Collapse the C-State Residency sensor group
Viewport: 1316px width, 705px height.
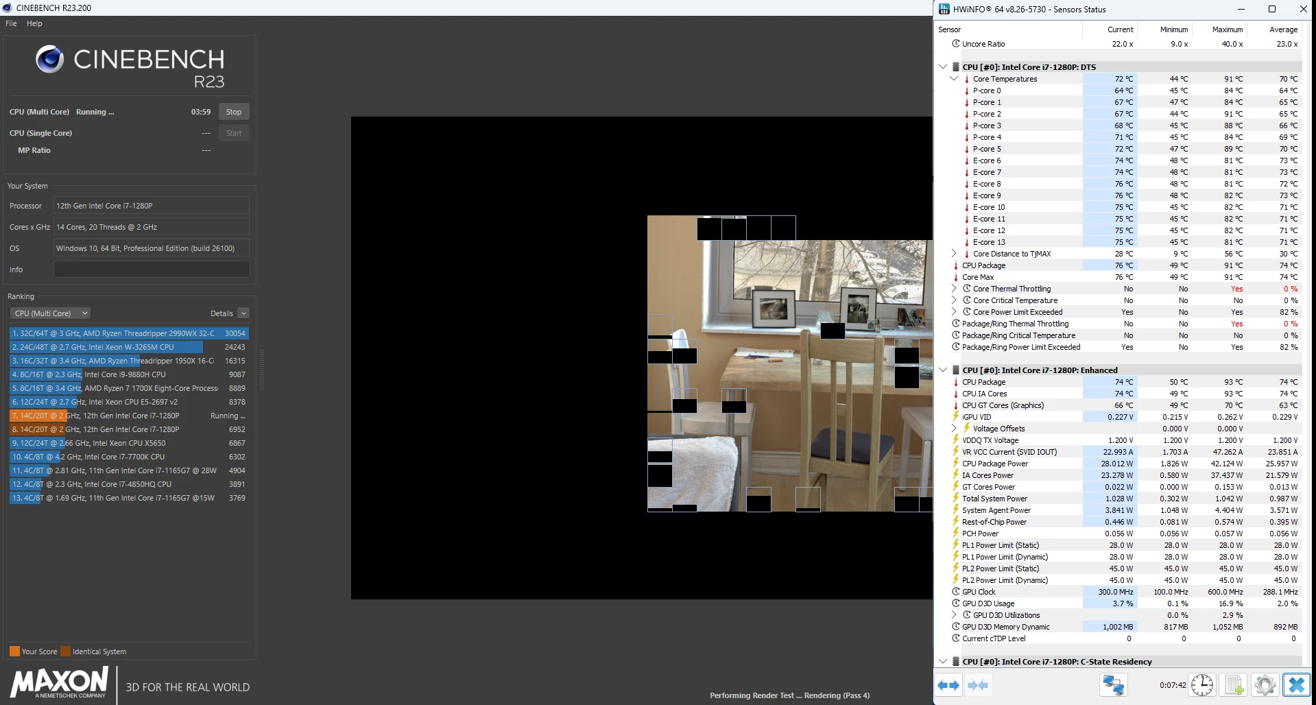(x=943, y=662)
